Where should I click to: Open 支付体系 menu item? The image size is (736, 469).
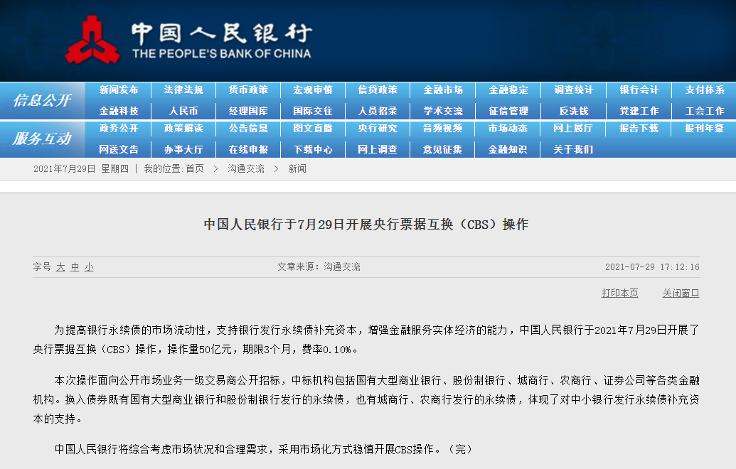tap(705, 90)
